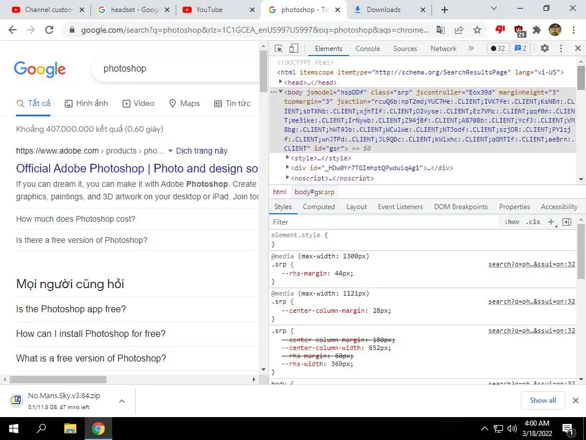The height and width of the screenshot is (440, 586).
Task: Close the DevTools panel
Action: [578, 48]
